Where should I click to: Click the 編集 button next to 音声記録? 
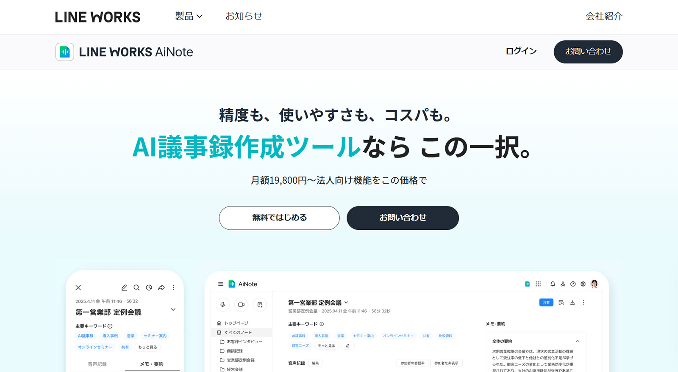coord(315,363)
